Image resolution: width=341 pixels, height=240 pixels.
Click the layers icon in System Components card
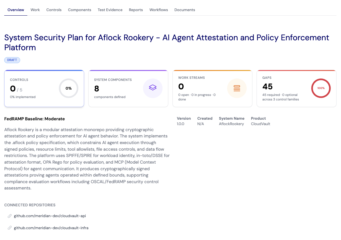(153, 88)
